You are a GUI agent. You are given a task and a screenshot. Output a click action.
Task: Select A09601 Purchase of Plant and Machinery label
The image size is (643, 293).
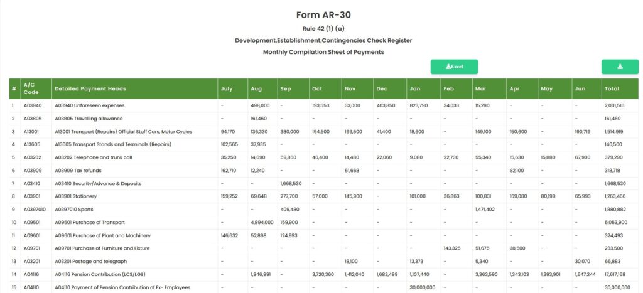pos(102,236)
